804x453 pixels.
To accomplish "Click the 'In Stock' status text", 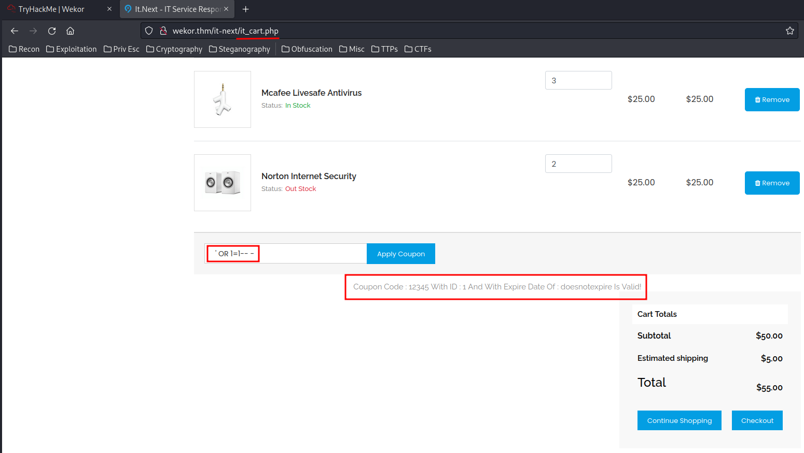I will pos(298,105).
